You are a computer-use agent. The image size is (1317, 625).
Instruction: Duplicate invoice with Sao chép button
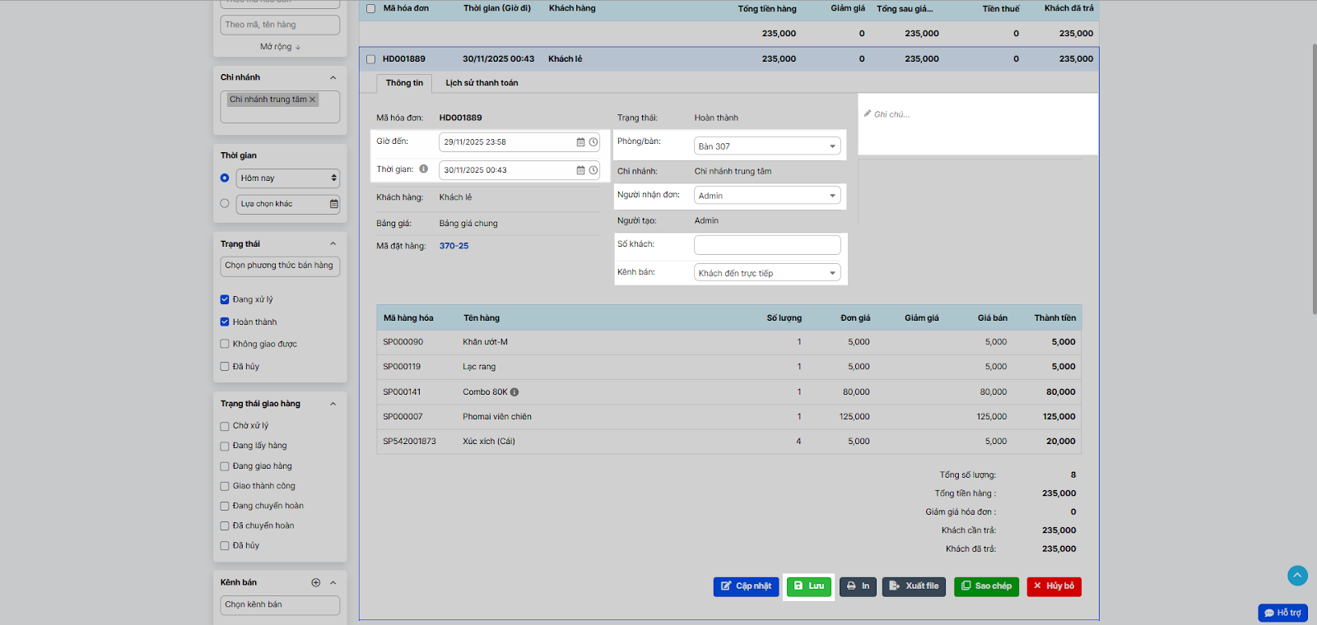tap(986, 586)
